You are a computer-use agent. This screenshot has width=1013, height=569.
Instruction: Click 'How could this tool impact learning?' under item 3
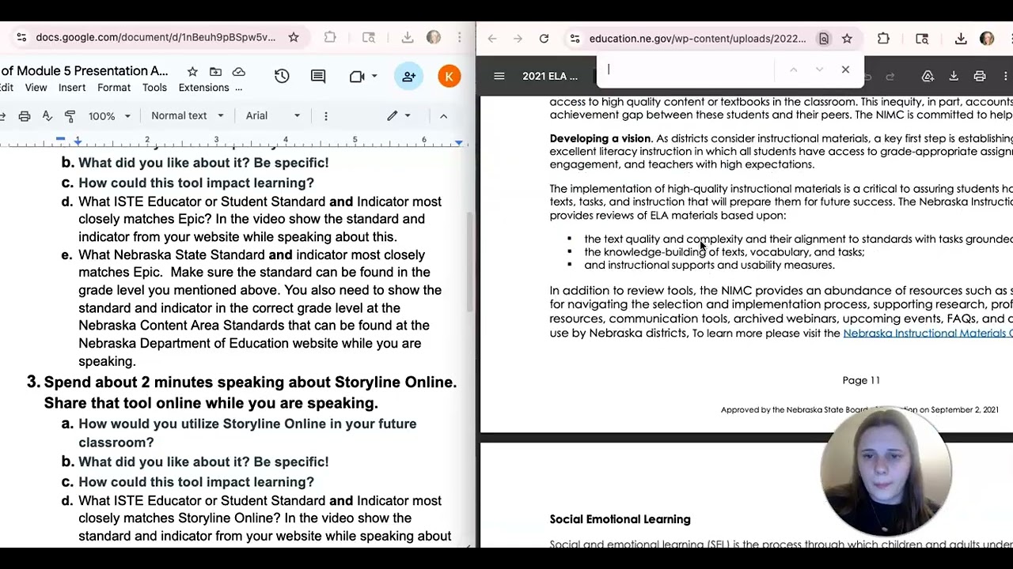pyautogui.click(x=196, y=482)
